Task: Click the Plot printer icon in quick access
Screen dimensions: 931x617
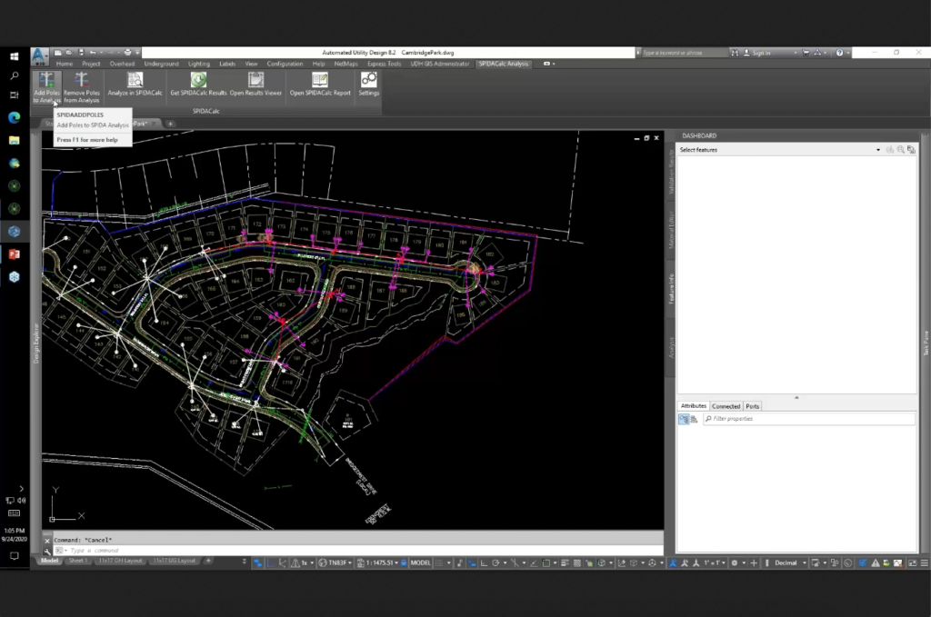Action: (x=127, y=52)
